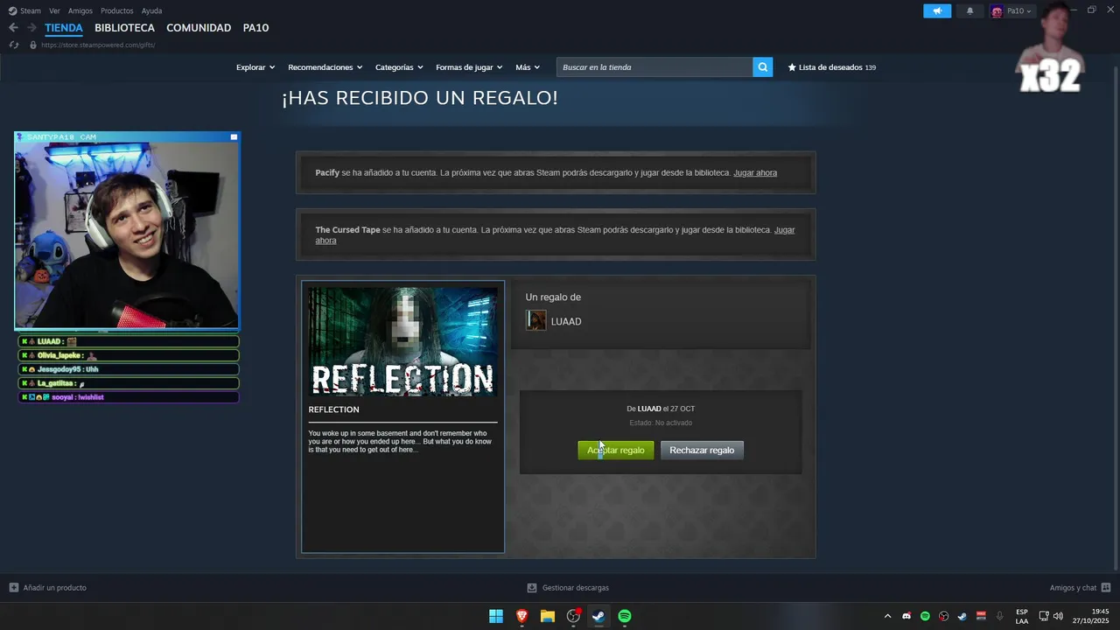Click the Discord tray icon
1120x630 pixels.
click(x=906, y=616)
